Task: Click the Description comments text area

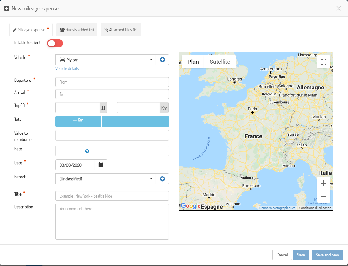Action: (112, 222)
